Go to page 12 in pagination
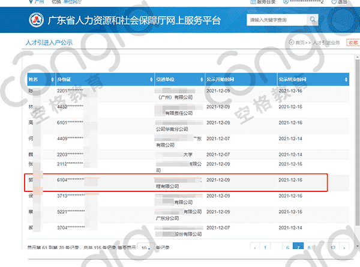 333,247
